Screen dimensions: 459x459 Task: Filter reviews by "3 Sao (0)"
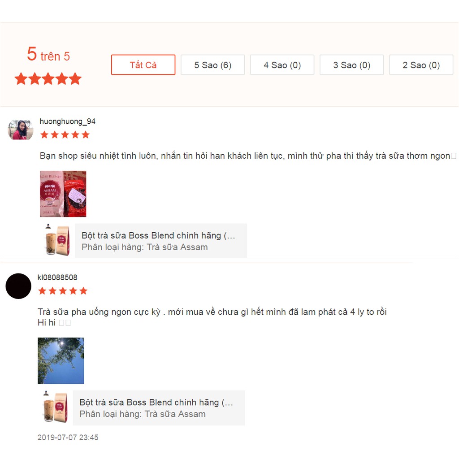(351, 65)
